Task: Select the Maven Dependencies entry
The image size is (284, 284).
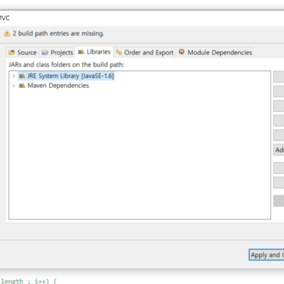Action: pyautogui.click(x=54, y=86)
